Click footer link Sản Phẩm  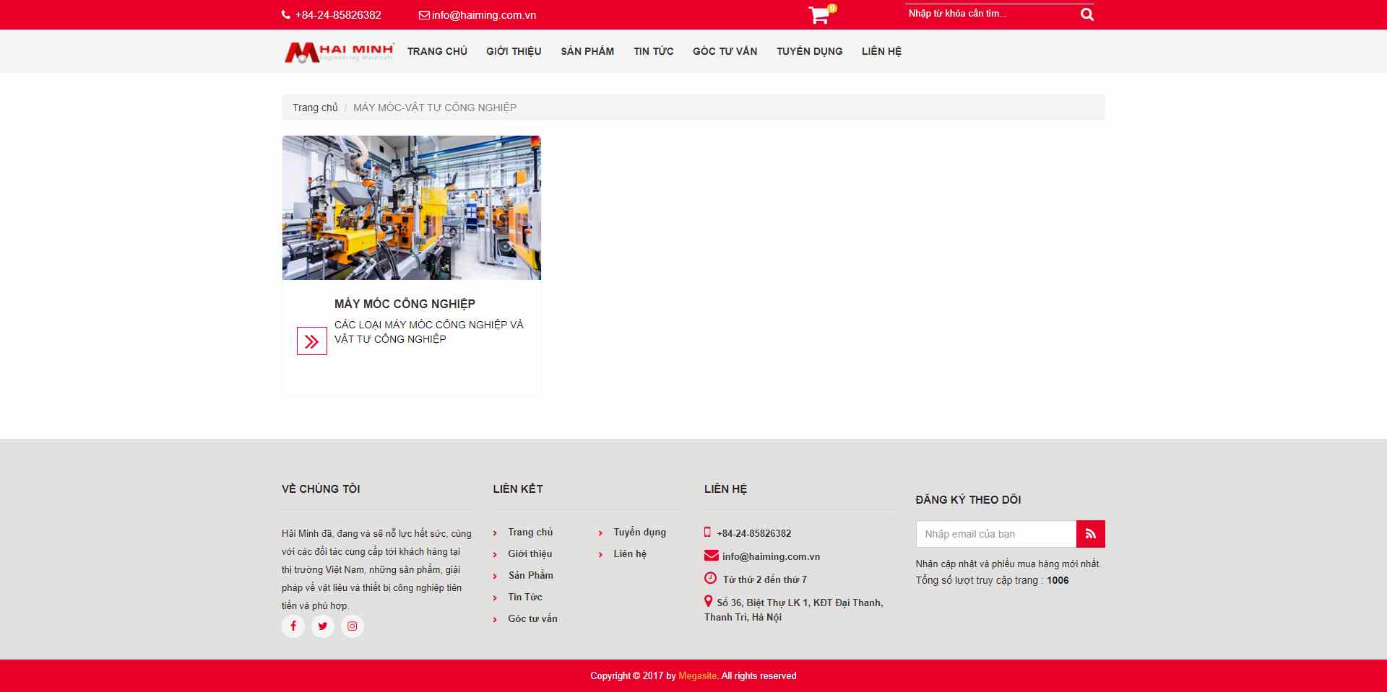coord(531,575)
